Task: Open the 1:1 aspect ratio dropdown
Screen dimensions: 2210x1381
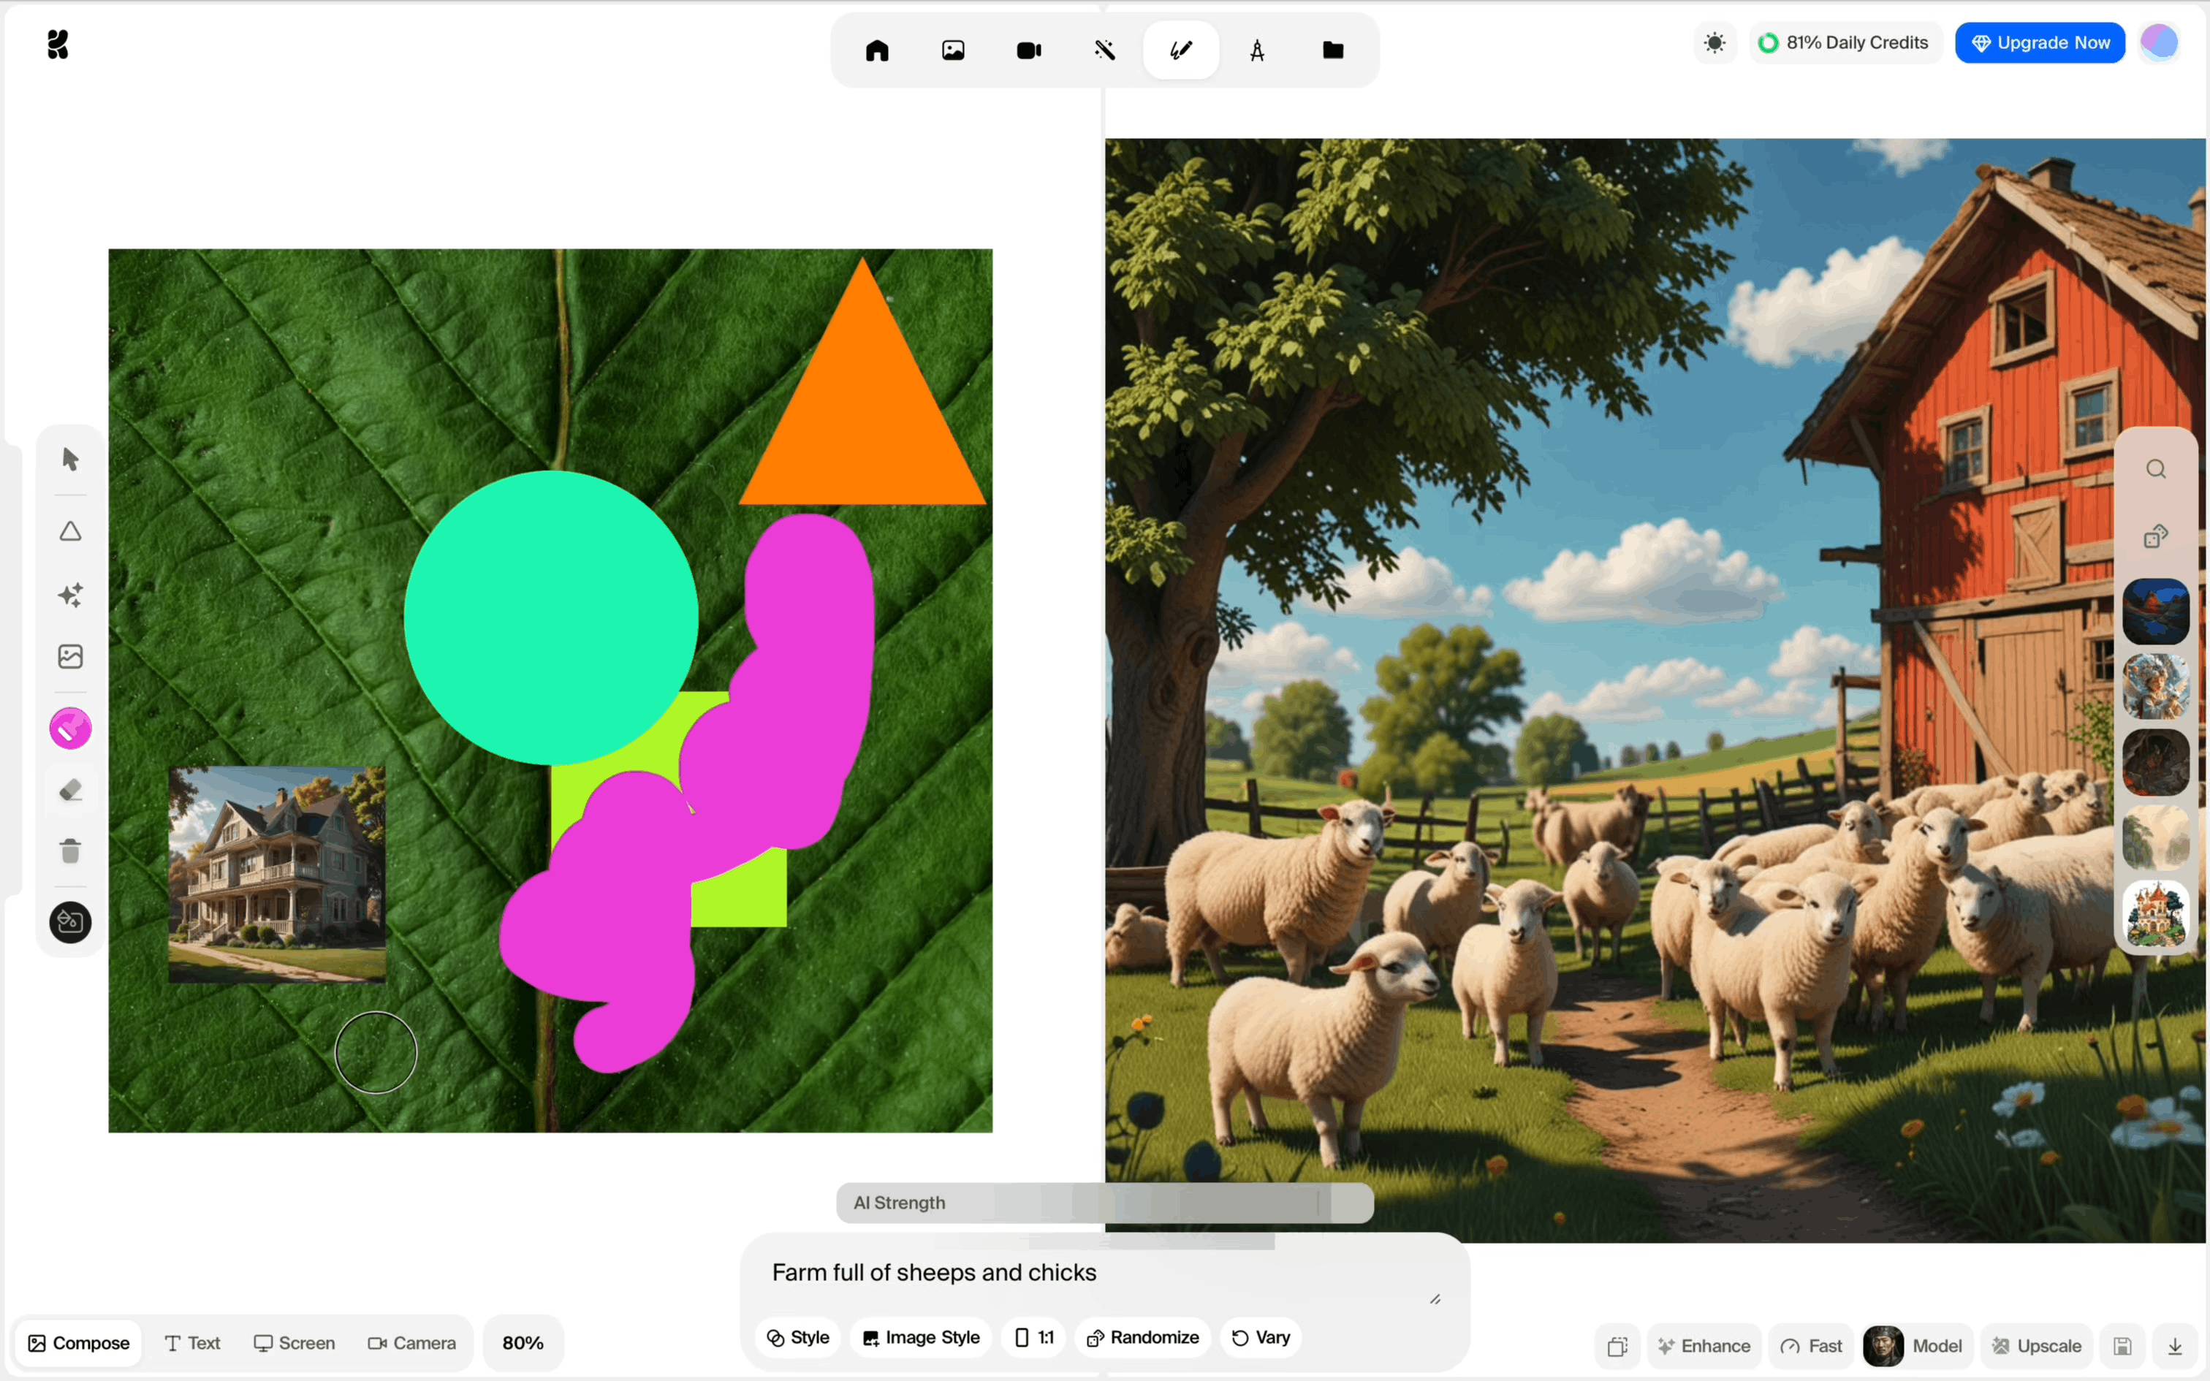Action: pos(1034,1337)
